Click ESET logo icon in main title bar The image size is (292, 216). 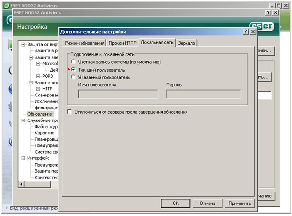coord(7,6)
